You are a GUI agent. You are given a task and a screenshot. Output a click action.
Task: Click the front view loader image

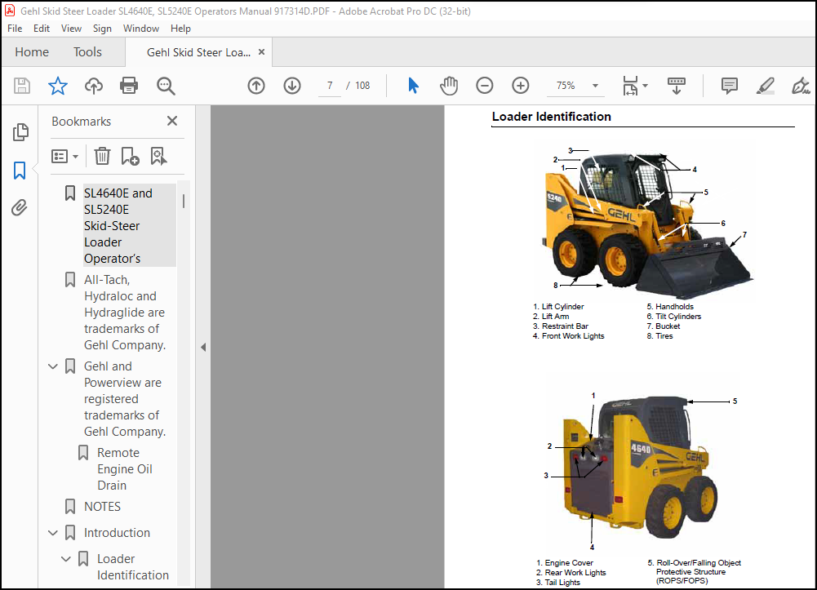click(647, 225)
